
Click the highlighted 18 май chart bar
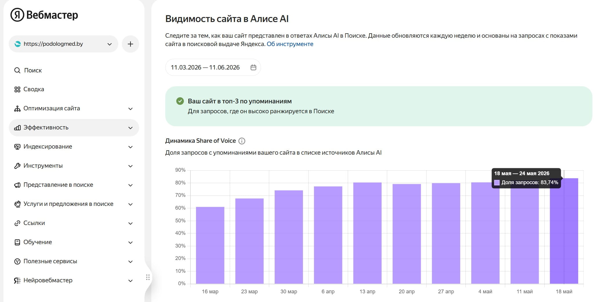564,231
